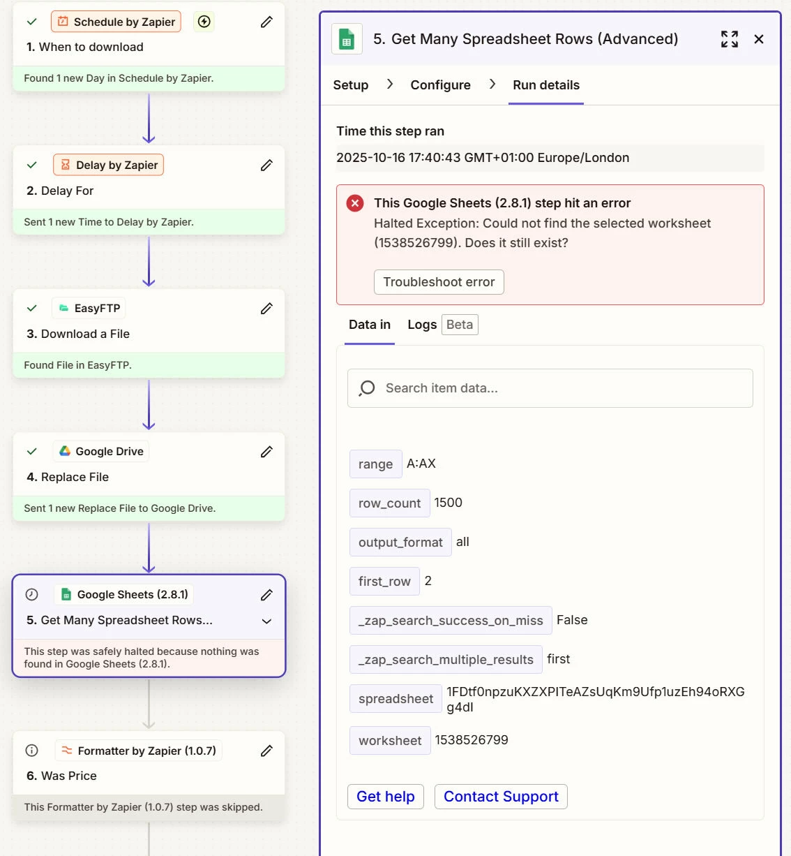Click 'Sent 1 new Replace File' status message

119,508
